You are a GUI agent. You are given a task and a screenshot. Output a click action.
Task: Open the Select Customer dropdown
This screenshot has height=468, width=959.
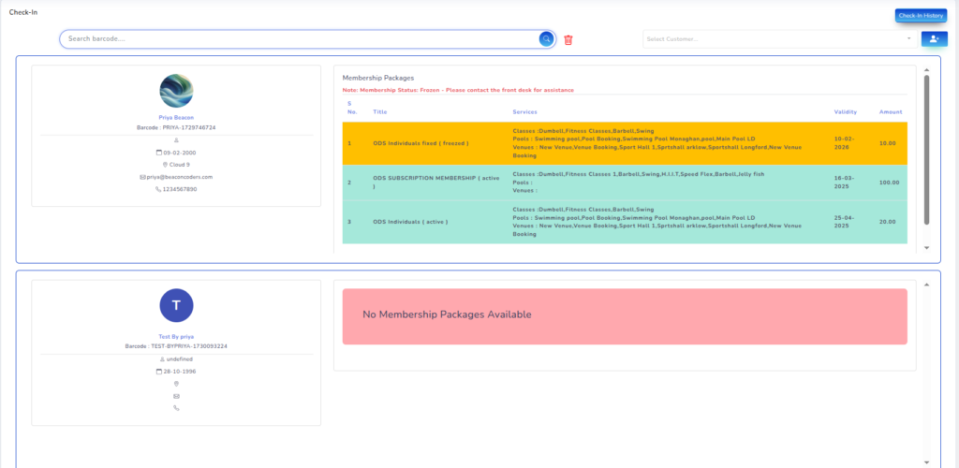click(x=778, y=39)
